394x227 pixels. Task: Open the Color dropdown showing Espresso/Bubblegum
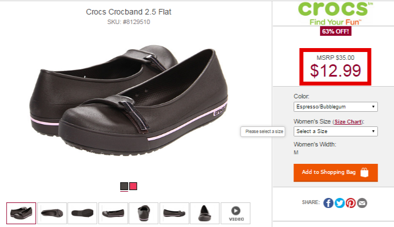point(336,107)
